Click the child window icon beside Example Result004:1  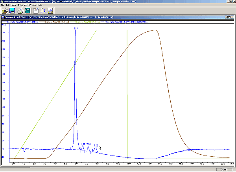(x=3, y=17)
